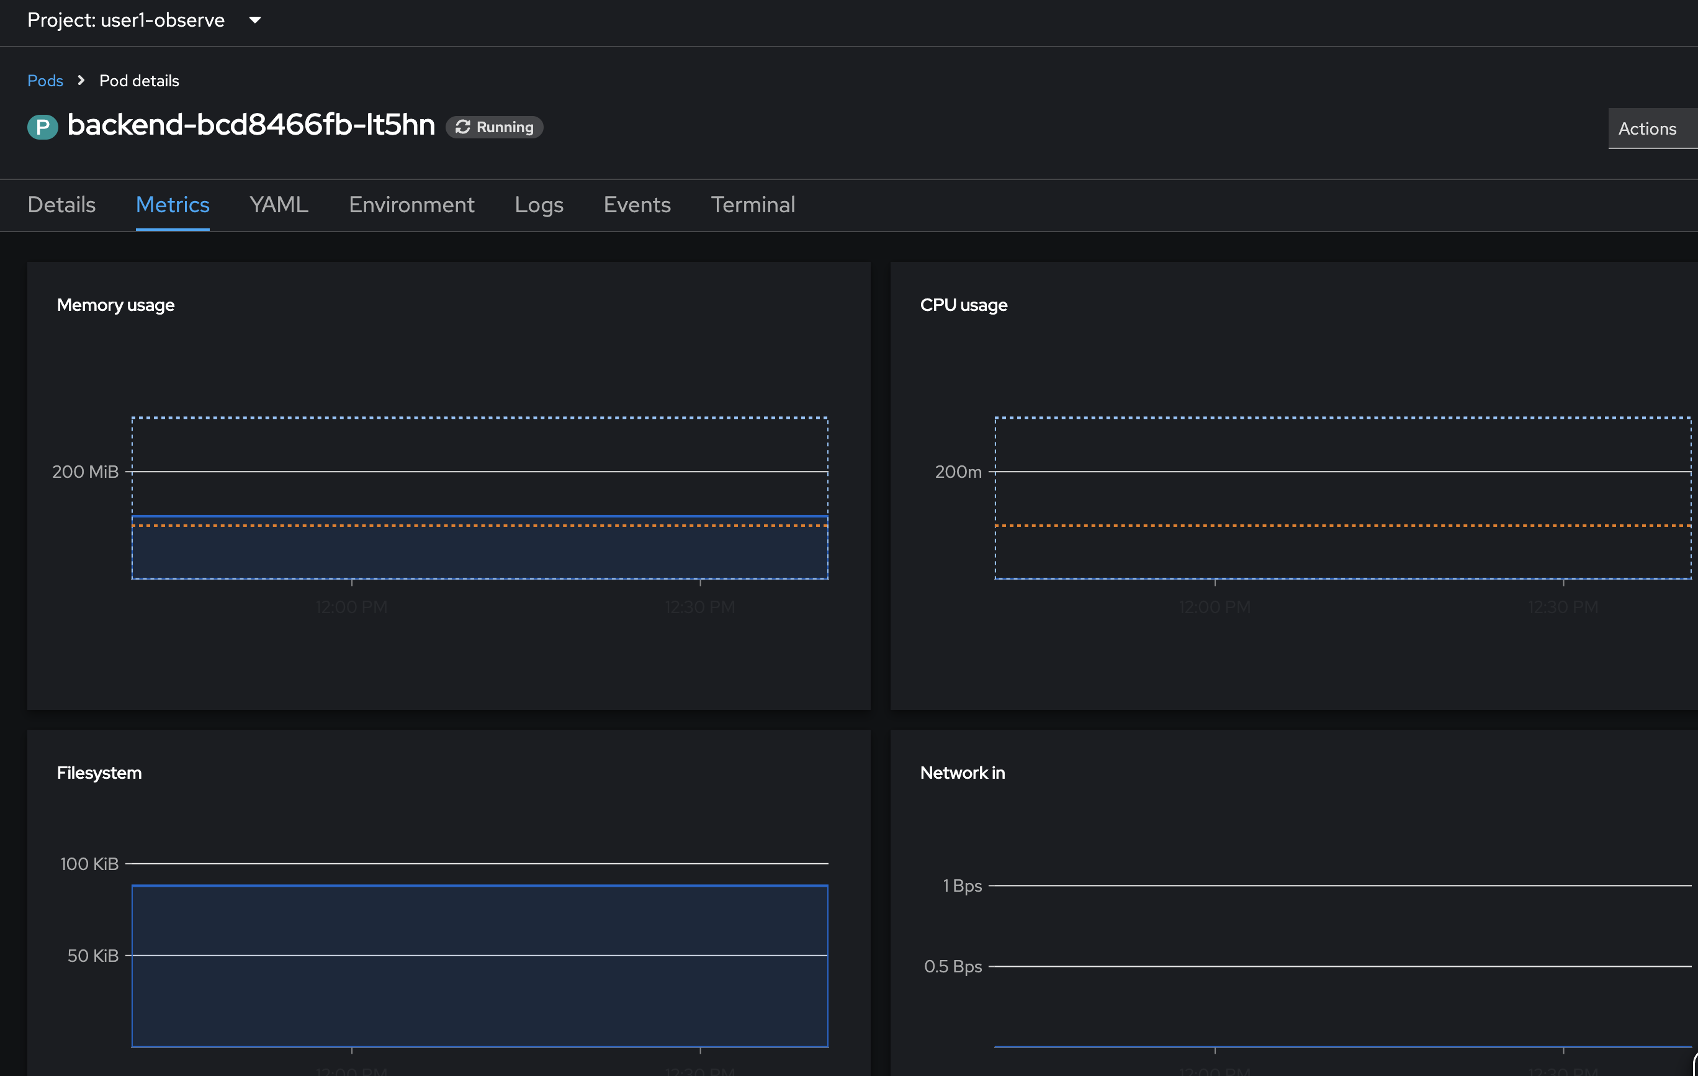This screenshot has height=1076, width=1698.
Task: Open the YAML tab
Action: point(279,205)
